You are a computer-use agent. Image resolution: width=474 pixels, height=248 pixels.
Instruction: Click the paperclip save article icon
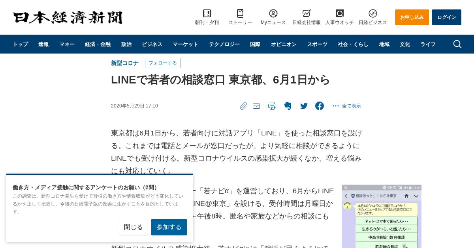(243, 106)
